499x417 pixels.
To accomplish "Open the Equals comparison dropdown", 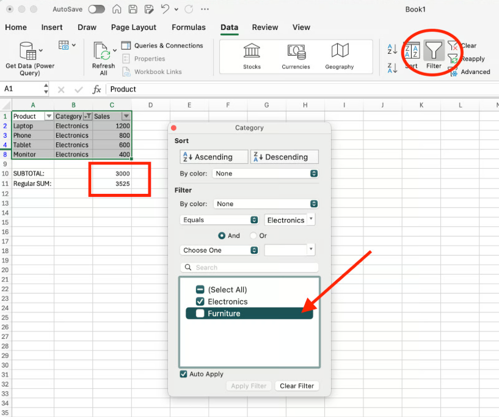I will [x=219, y=219].
